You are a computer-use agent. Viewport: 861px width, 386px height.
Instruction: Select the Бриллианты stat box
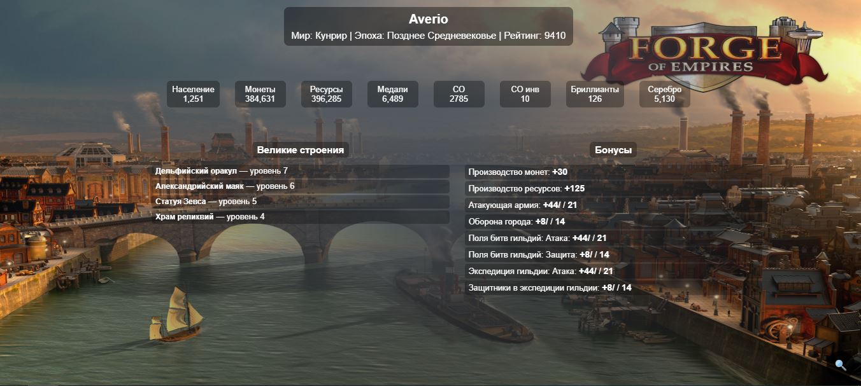coord(595,94)
